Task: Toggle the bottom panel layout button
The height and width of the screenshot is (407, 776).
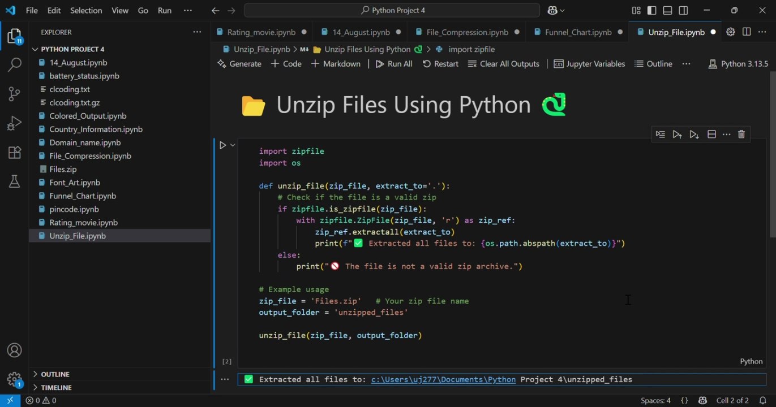Action: click(x=667, y=10)
